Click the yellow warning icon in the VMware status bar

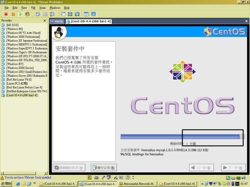click(x=2, y=178)
